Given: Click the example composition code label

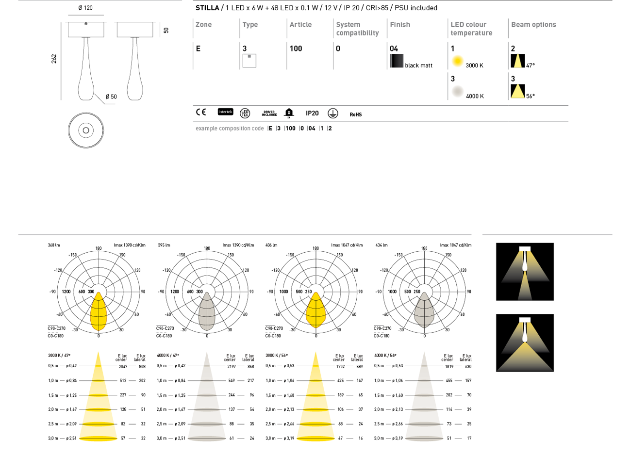Looking at the screenshot, I should click(x=230, y=129).
